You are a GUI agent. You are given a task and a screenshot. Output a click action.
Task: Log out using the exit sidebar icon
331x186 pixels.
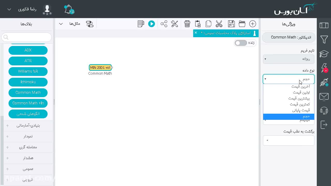(324, 125)
